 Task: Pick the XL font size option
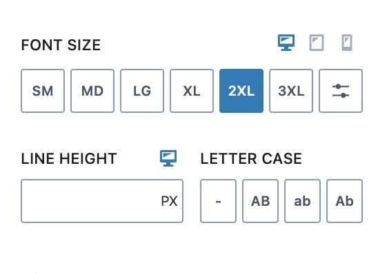point(192,91)
